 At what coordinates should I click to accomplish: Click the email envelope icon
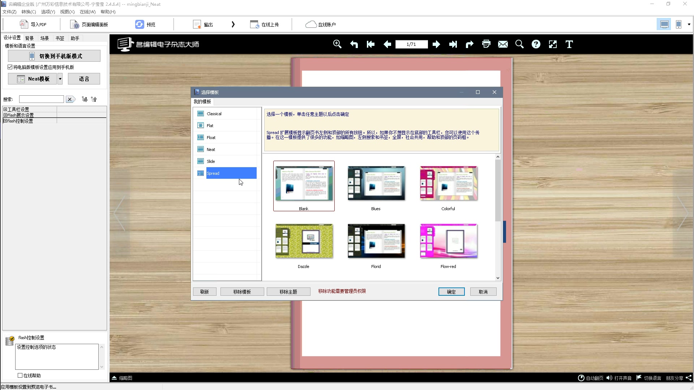(503, 44)
